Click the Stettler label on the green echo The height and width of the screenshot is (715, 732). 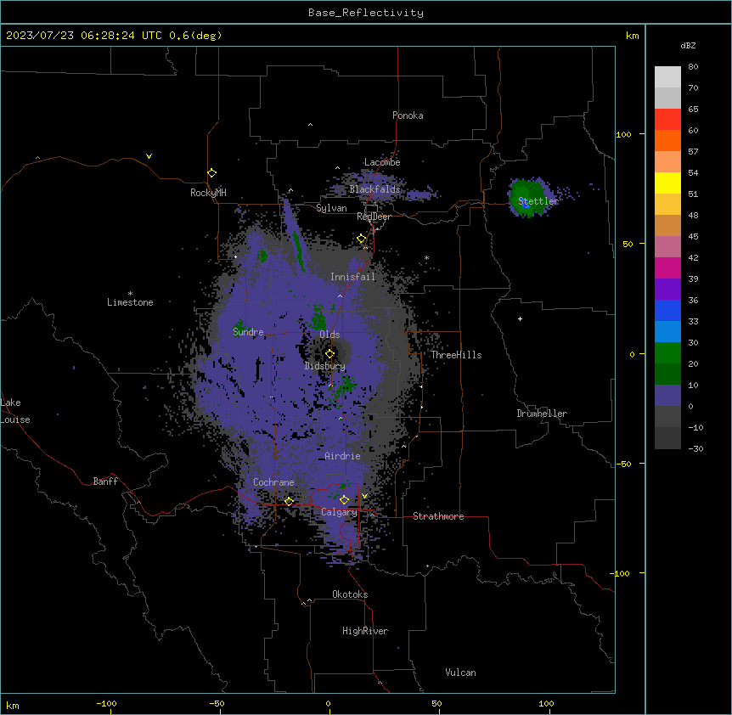tap(538, 201)
